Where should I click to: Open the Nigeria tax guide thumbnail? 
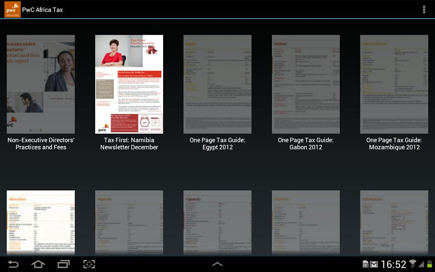point(129,222)
